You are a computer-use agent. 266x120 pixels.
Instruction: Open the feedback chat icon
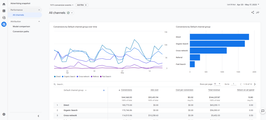[x=263, y=111]
